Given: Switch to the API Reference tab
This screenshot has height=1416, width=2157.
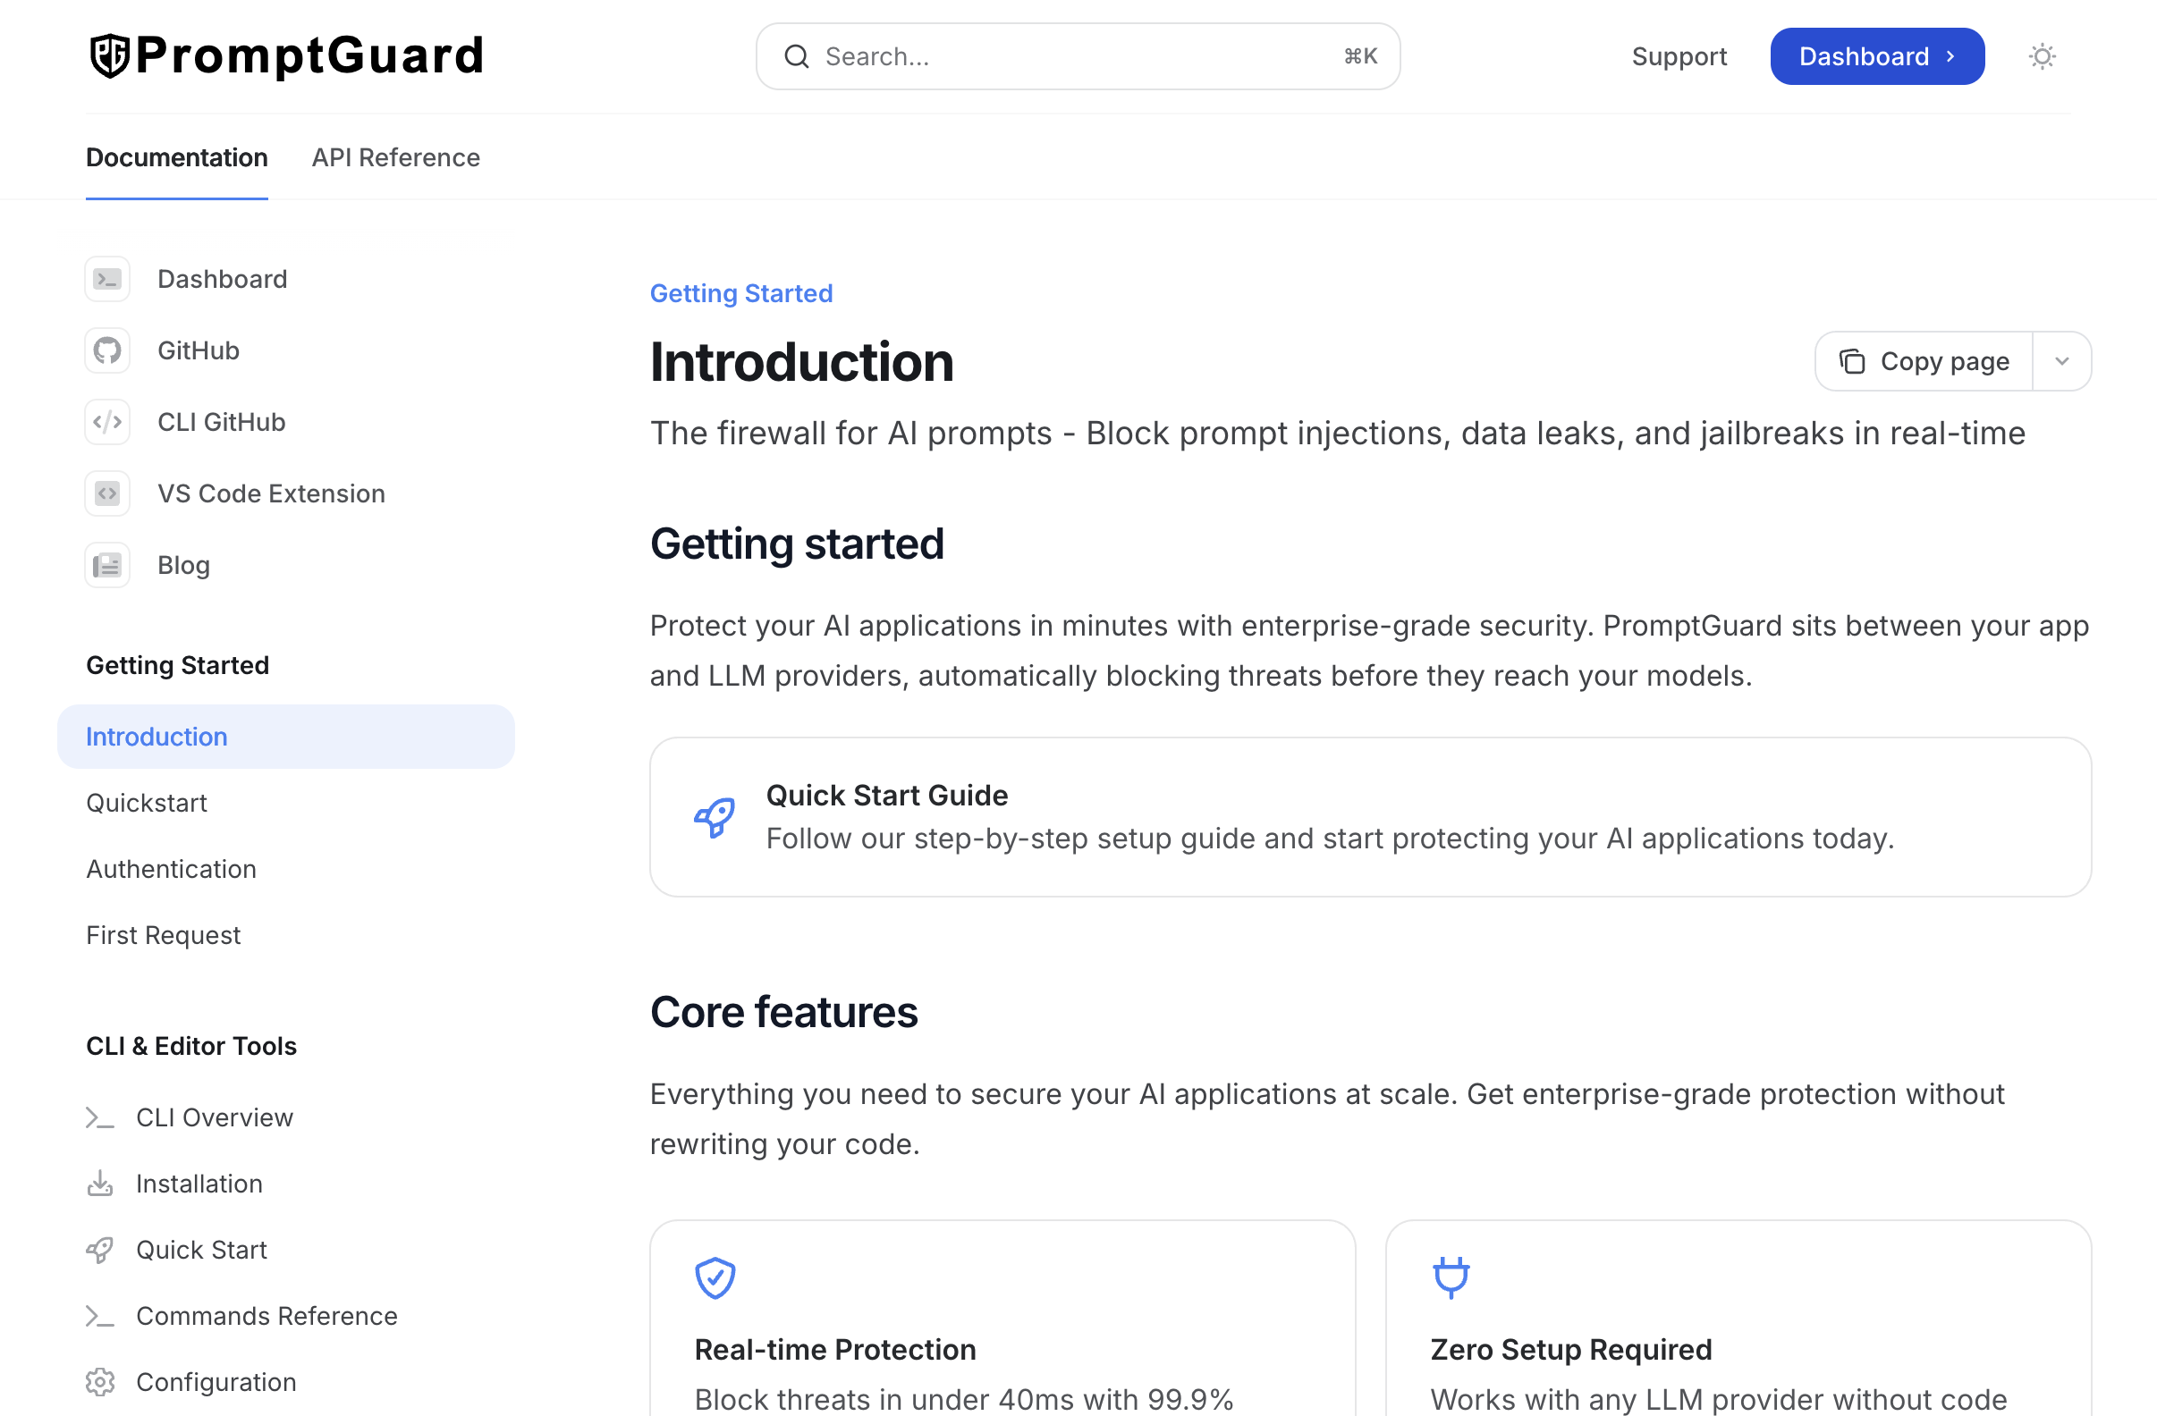Looking at the screenshot, I should coord(395,157).
